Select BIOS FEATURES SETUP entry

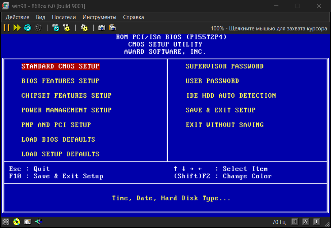click(60, 81)
